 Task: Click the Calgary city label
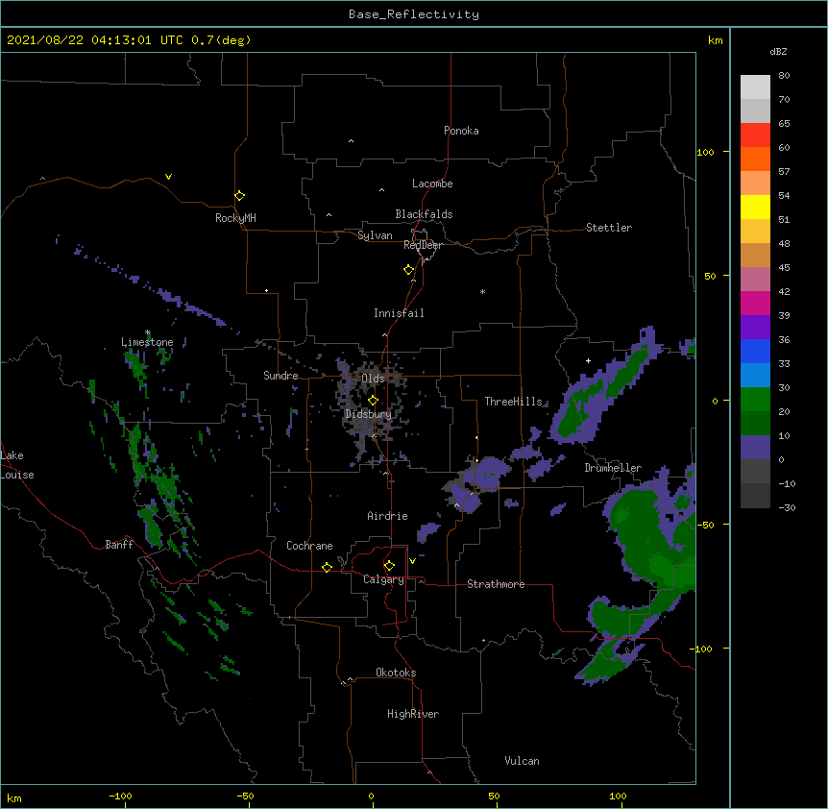click(383, 579)
